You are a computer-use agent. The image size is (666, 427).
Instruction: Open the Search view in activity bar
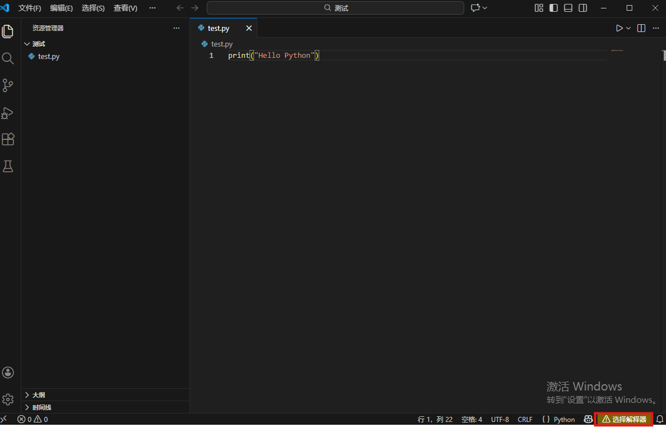pyautogui.click(x=8, y=58)
